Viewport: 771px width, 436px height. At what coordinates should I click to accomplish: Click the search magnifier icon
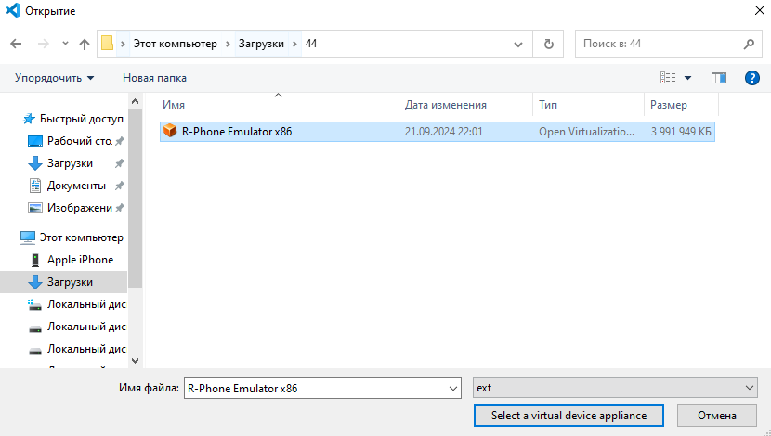pyautogui.click(x=749, y=45)
